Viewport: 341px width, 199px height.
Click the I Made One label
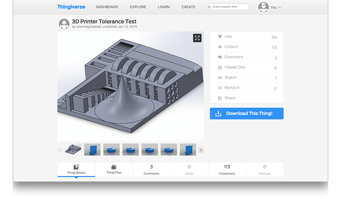tap(235, 67)
